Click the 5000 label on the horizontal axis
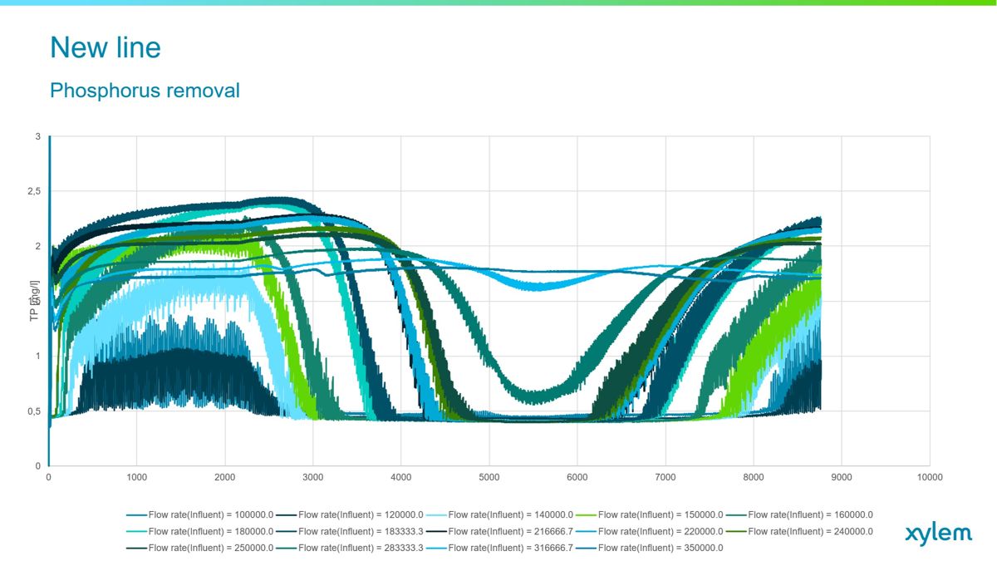The height and width of the screenshot is (561, 997). click(489, 478)
